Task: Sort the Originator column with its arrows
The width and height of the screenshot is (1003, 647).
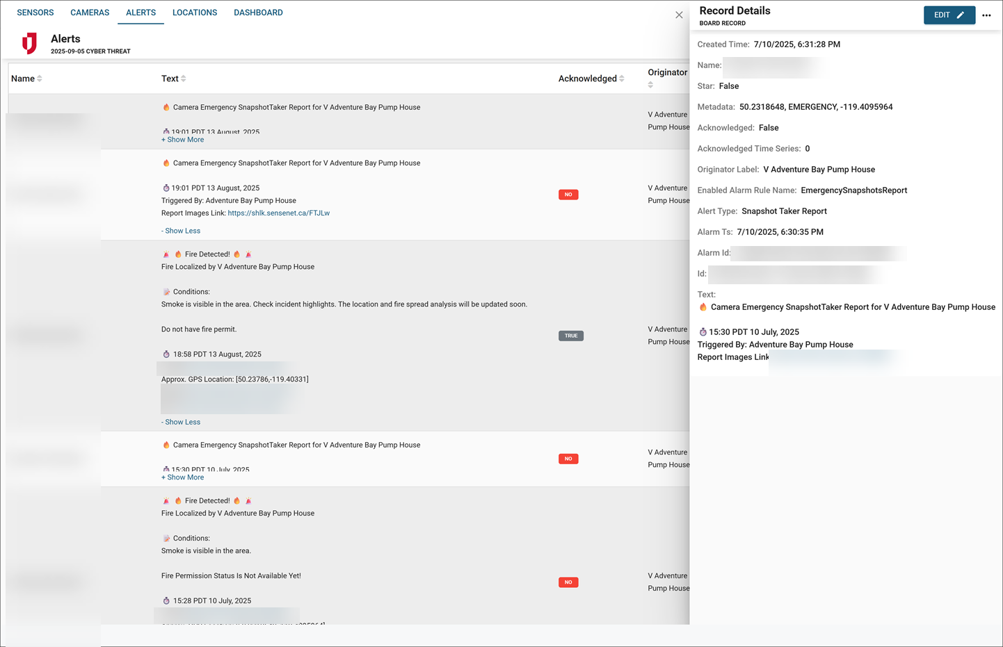Action: coord(650,83)
